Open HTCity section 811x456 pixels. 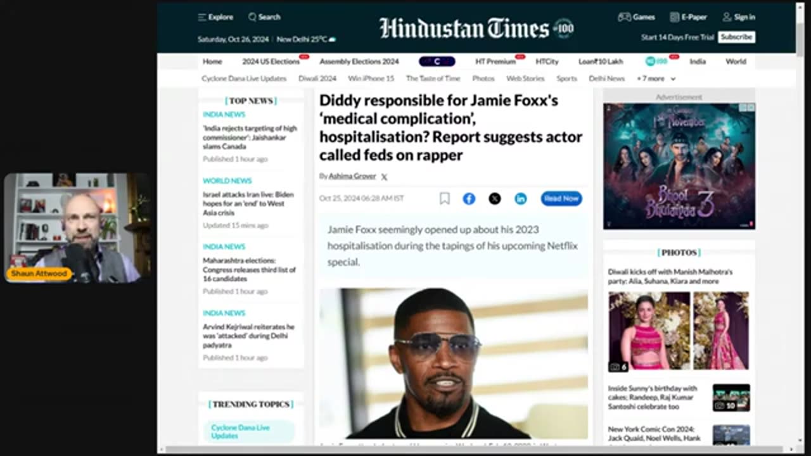pyautogui.click(x=547, y=61)
